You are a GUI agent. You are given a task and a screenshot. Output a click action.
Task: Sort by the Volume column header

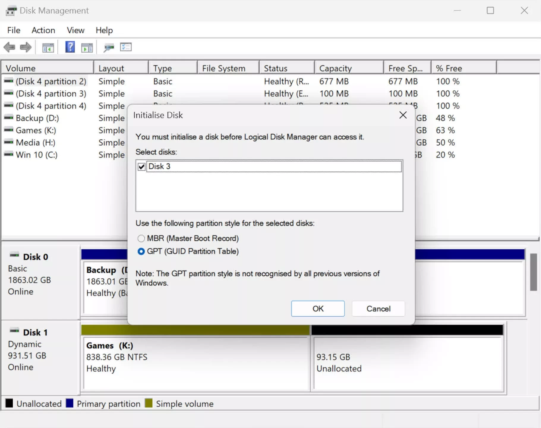tap(48, 68)
